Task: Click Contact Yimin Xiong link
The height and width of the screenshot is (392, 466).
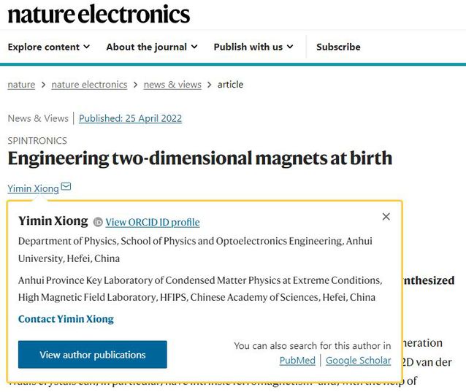Action: (66, 319)
